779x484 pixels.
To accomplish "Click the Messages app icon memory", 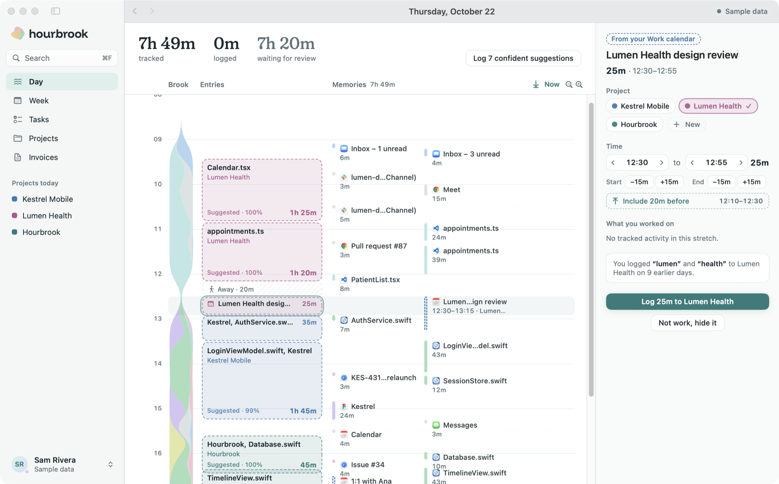I will [x=436, y=425].
